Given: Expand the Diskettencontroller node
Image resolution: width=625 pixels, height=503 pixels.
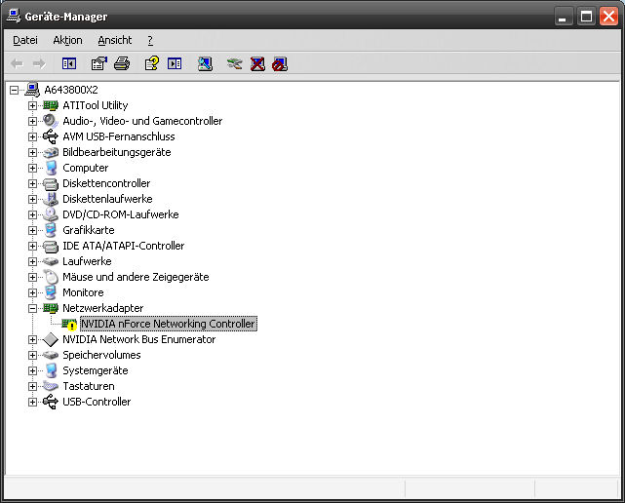Looking at the screenshot, I should [x=33, y=183].
